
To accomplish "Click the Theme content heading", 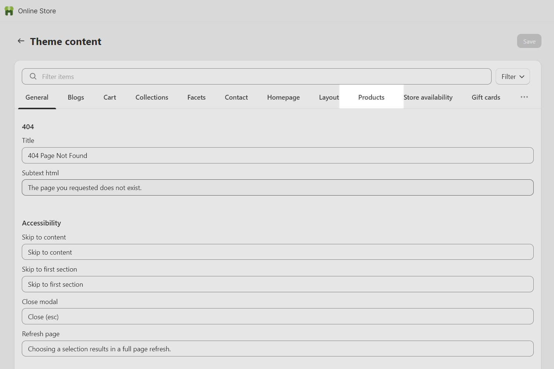I will tap(66, 41).
